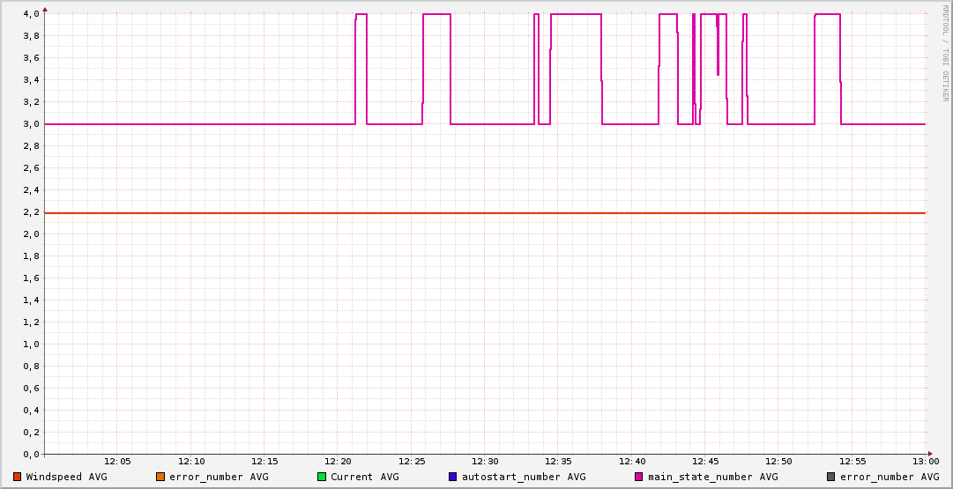Click the 12:05 time axis label

point(117,462)
